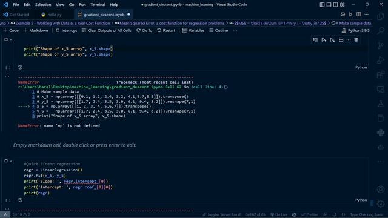Click the feedback icon in status bar
388x218 pixels.
326,214
